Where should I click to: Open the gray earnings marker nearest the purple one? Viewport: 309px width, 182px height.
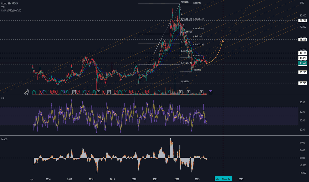pyautogui.click(x=201, y=92)
